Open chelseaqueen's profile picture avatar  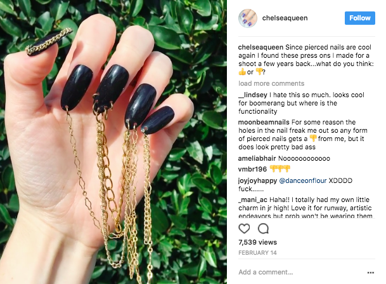tap(248, 18)
